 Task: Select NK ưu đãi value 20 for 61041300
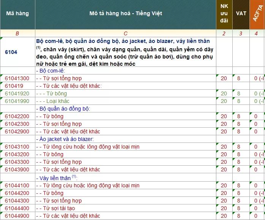(x=224, y=78)
